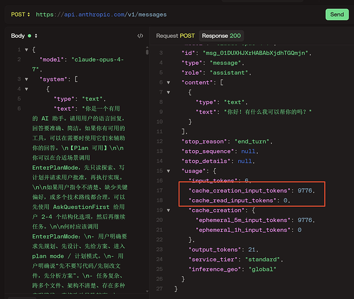Screen dimensions: 354x299
Task: Collapse the root object at body line 1
Action: [27, 50]
